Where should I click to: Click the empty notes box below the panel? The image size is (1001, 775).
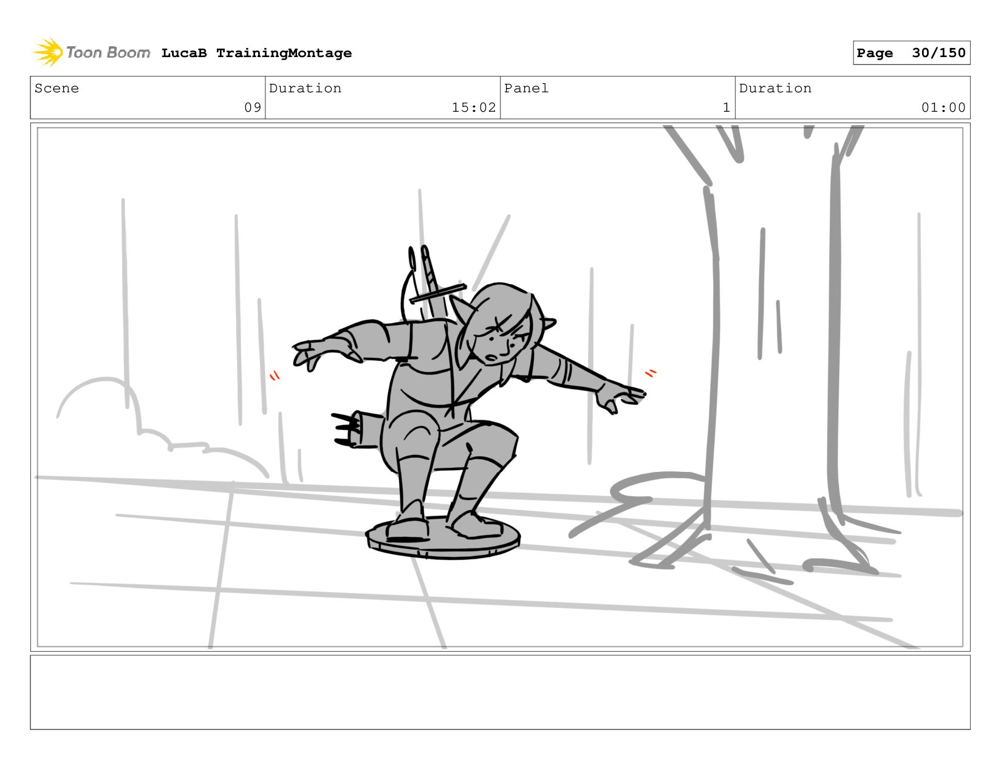coord(500,692)
